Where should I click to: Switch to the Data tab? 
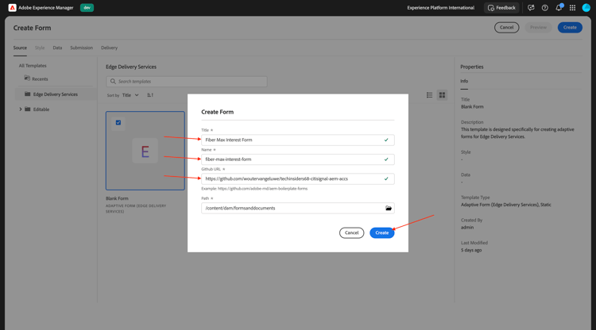tap(57, 48)
